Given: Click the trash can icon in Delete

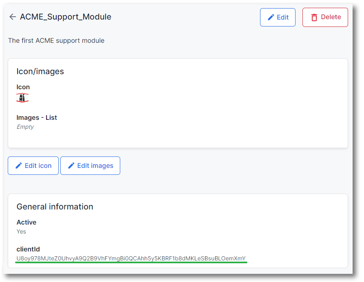Looking at the screenshot, I should [314, 17].
